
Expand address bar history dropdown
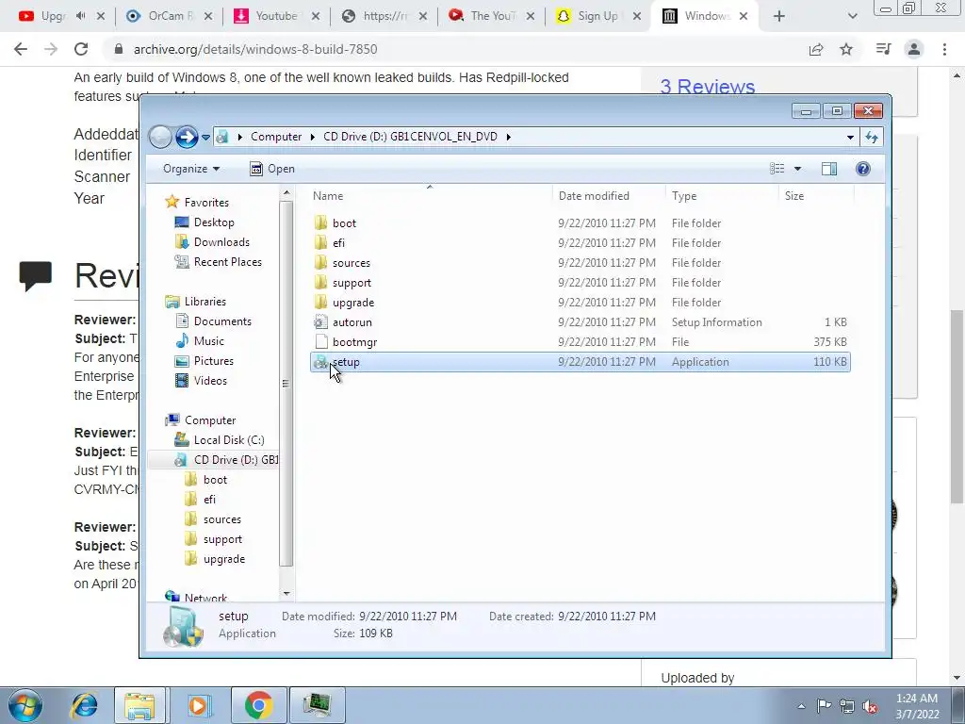click(850, 138)
